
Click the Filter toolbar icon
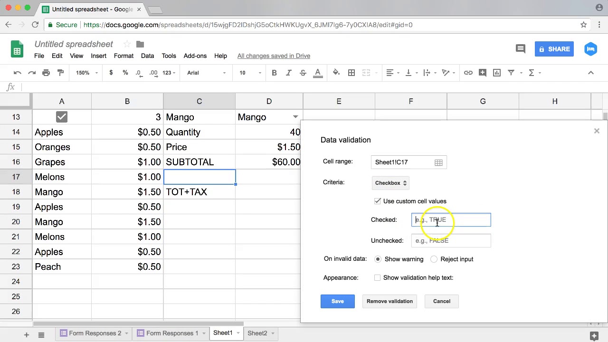511,73
